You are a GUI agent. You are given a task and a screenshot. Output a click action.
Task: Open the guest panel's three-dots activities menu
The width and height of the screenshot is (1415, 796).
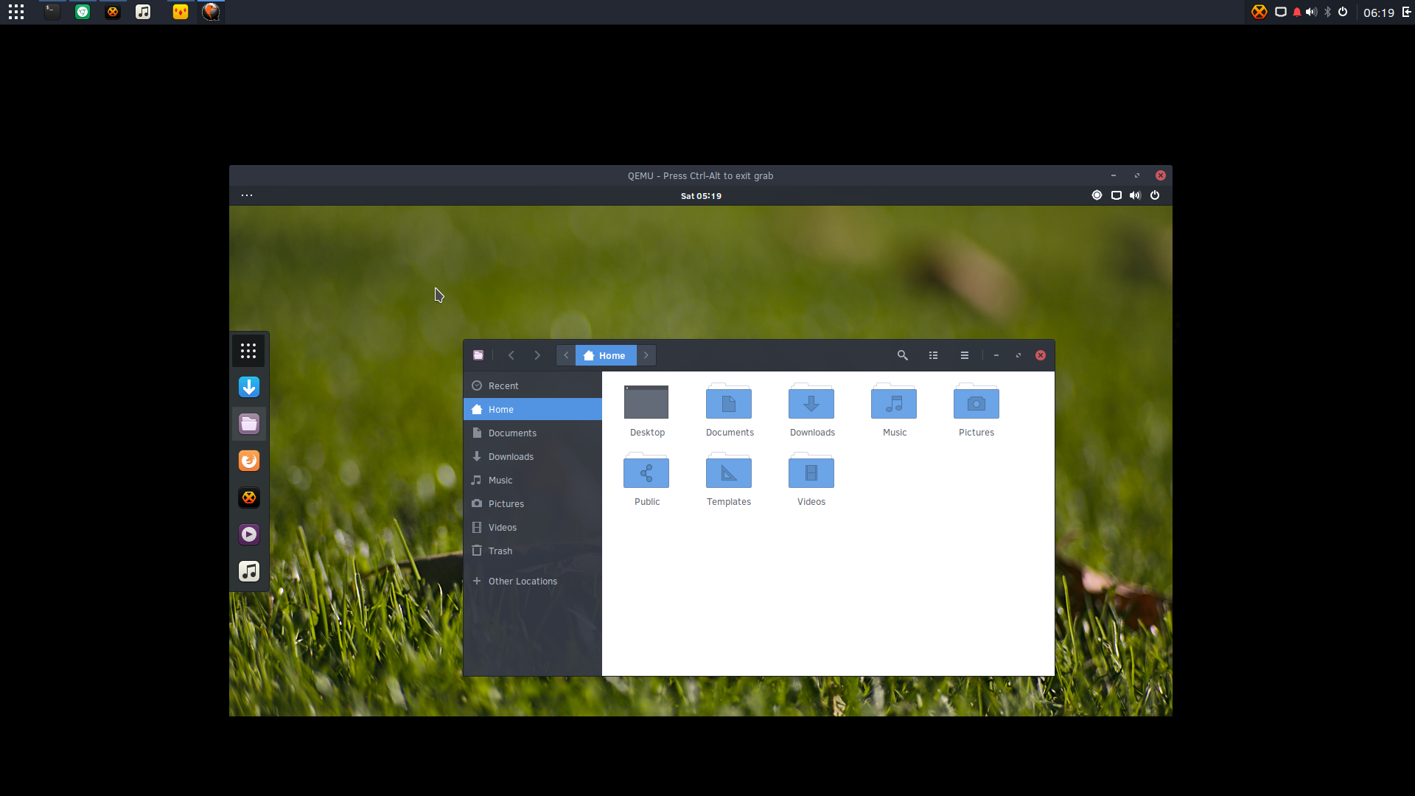(247, 196)
